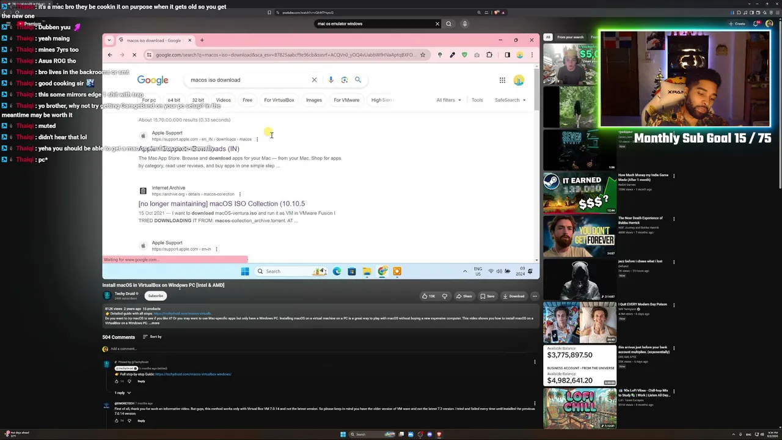This screenshot has height=440, width=782.
Task: Like the pinned Techy Druid comment
Action: tap(117, 381)
